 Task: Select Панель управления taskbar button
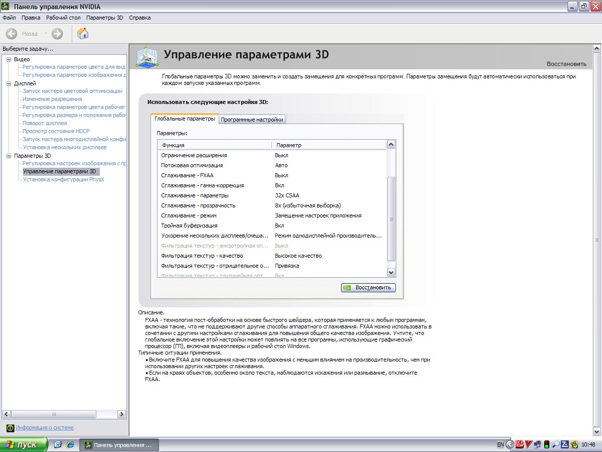point(119,445)
